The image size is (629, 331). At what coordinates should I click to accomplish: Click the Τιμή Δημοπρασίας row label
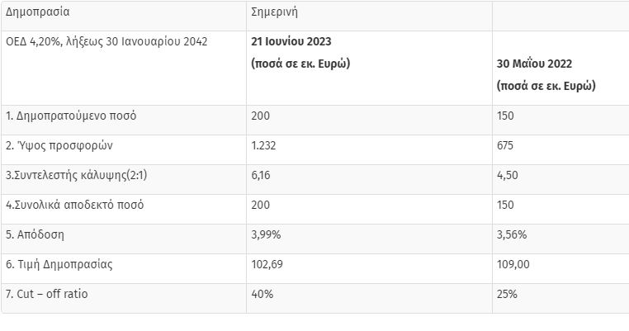(x=59, y=264)
